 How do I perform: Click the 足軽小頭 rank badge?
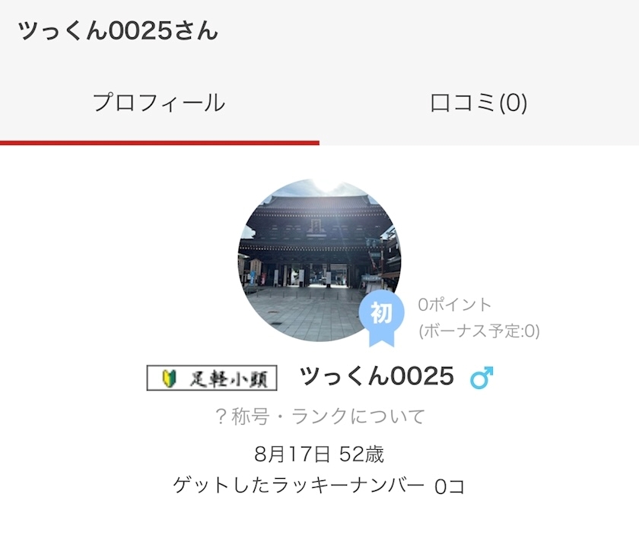point(212,378)
